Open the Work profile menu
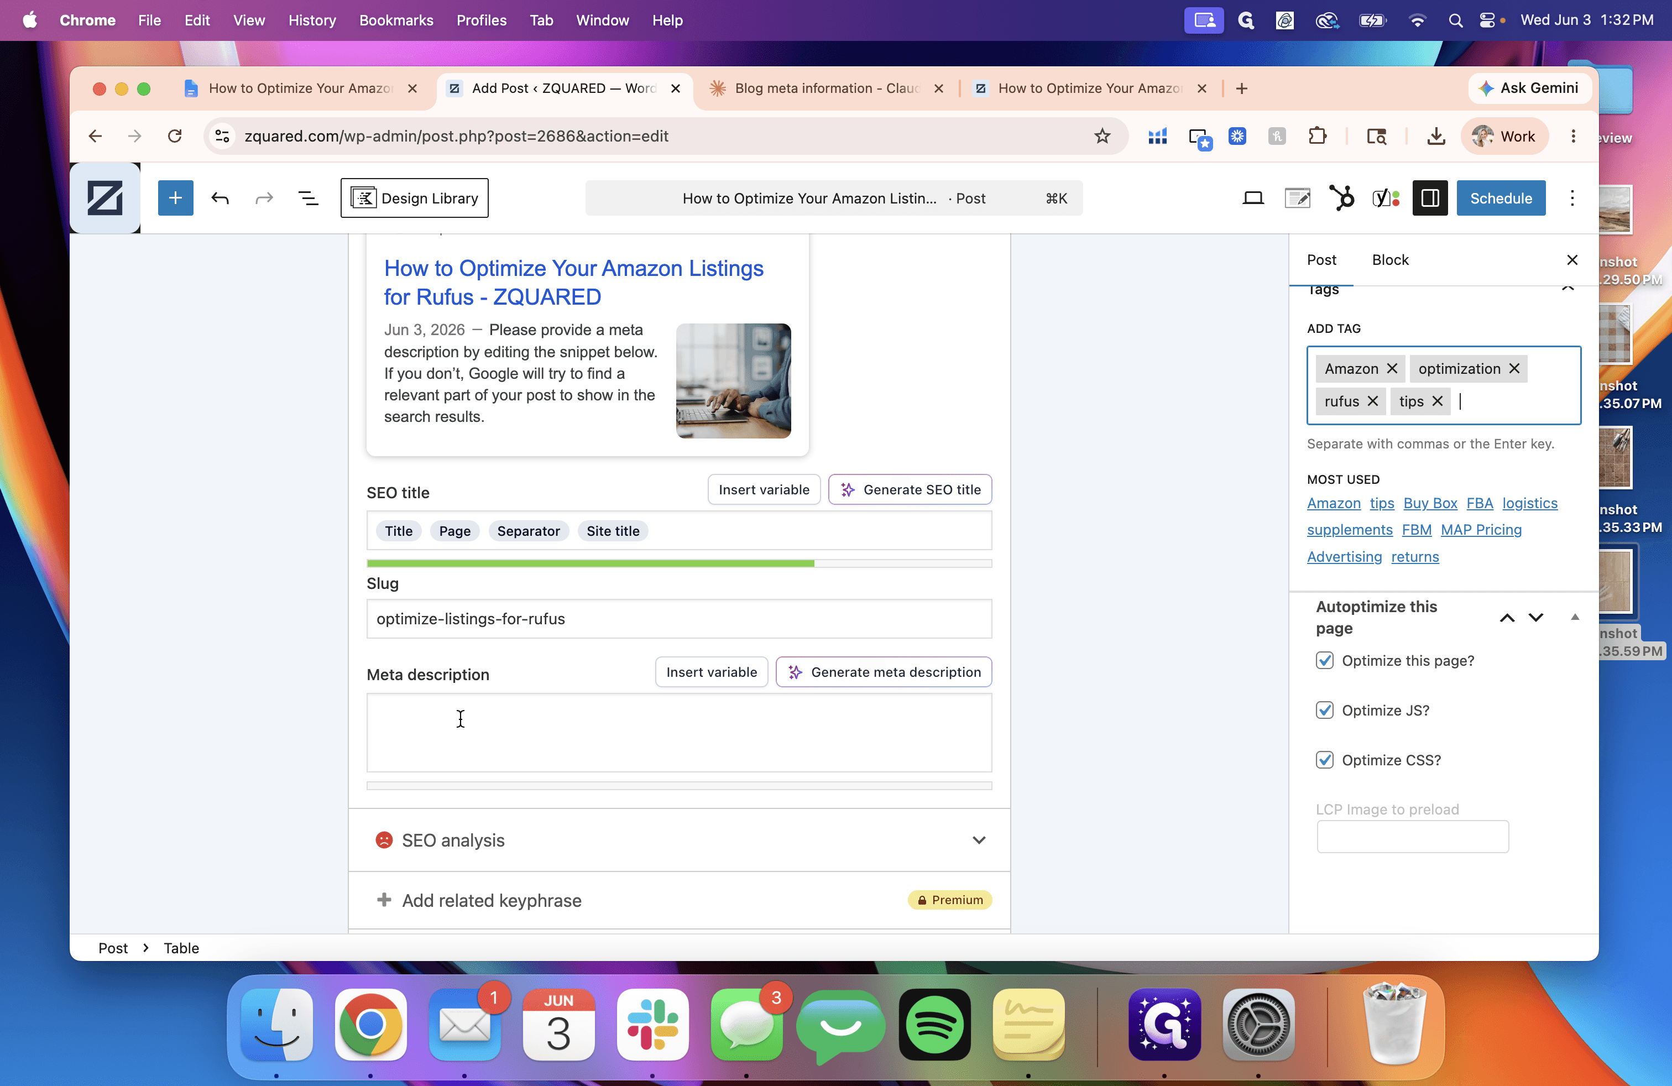 pos(1504,135)
